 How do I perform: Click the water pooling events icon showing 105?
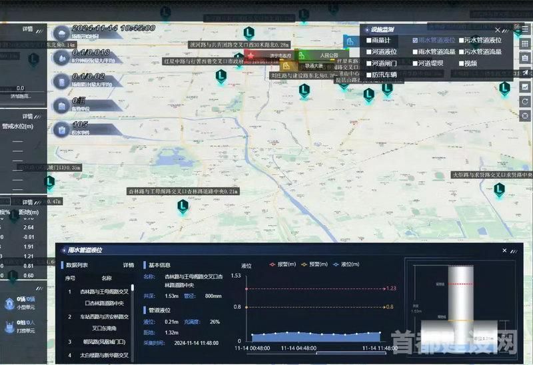pos(61,129)
